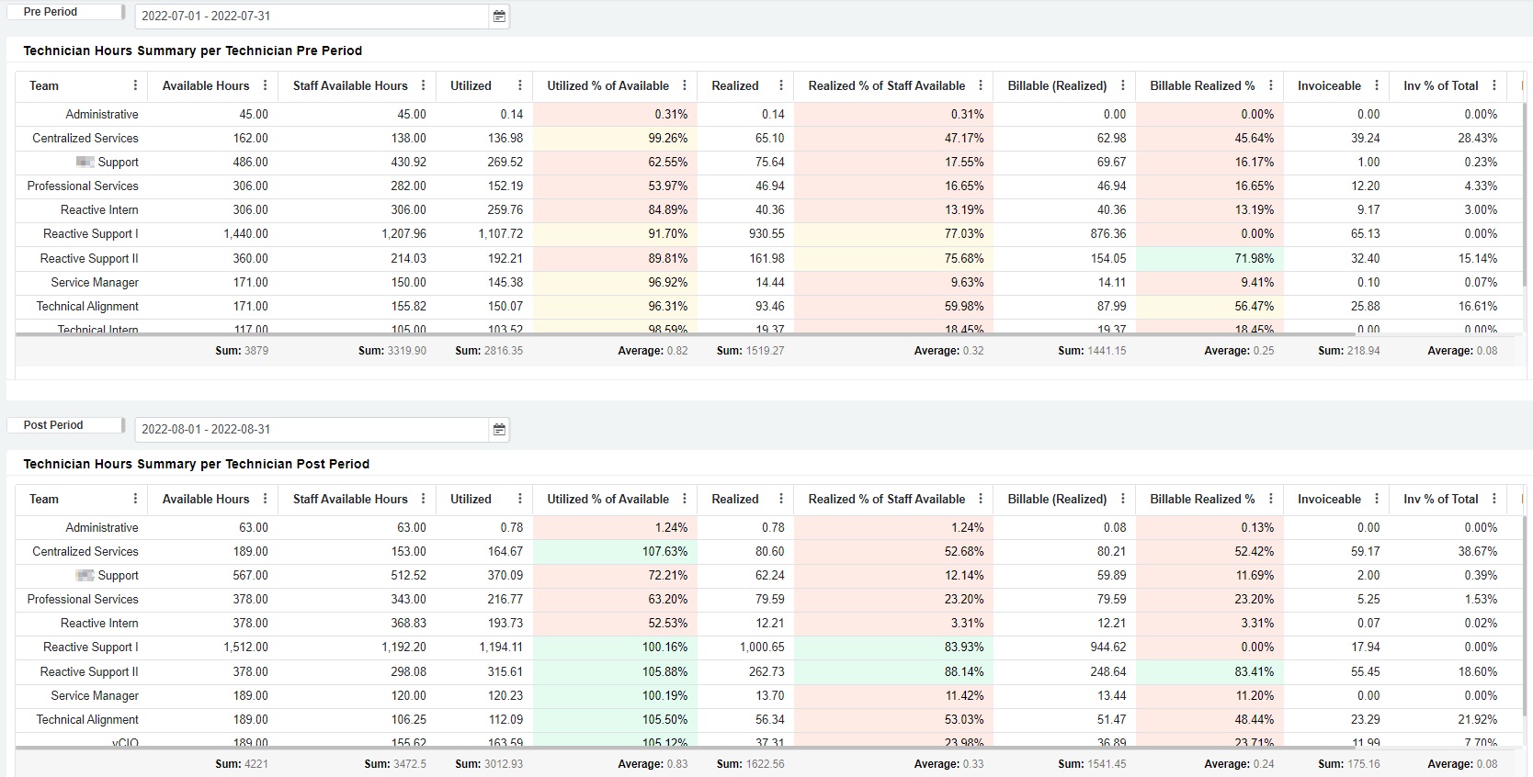Screen dimensions: 1533x777
Task: Click Reactive Intern team in Pre Period table
Action: [x=99, y=209]
